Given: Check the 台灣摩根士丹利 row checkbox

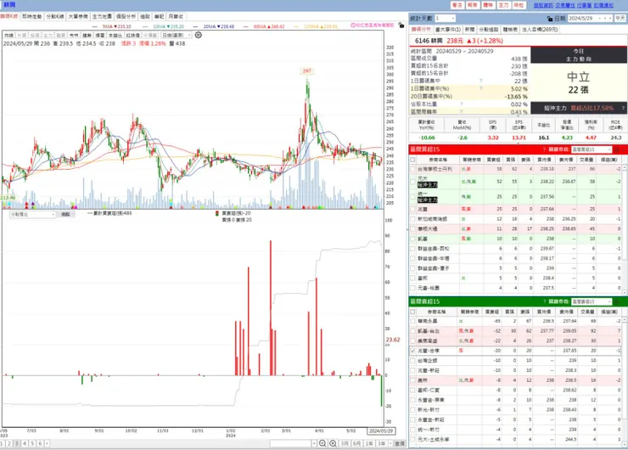Looking at the screenshot, I should [412, 169].
